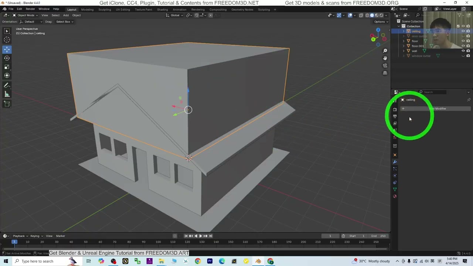Open timeline Keying dropdown

point(36,236)
